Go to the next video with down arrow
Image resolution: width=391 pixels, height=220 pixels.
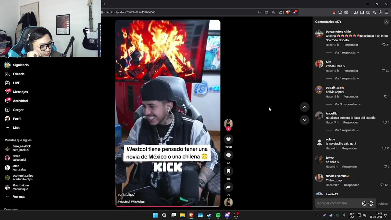pyautogui.click(x=305, y=120)
